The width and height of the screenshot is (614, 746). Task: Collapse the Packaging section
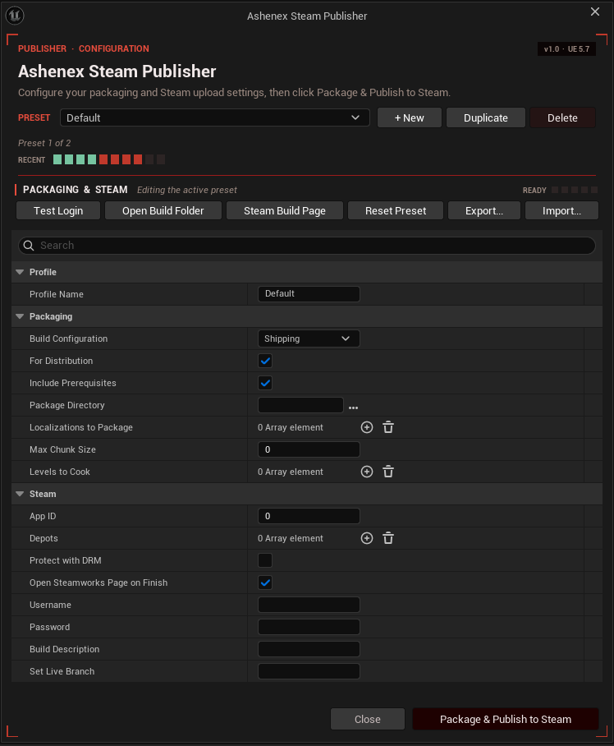click(20, 316)
